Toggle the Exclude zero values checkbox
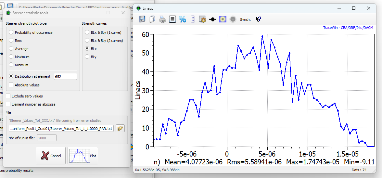Image resolution: width=382 pixels, height=178 pixels. click(x=8, y=96)
